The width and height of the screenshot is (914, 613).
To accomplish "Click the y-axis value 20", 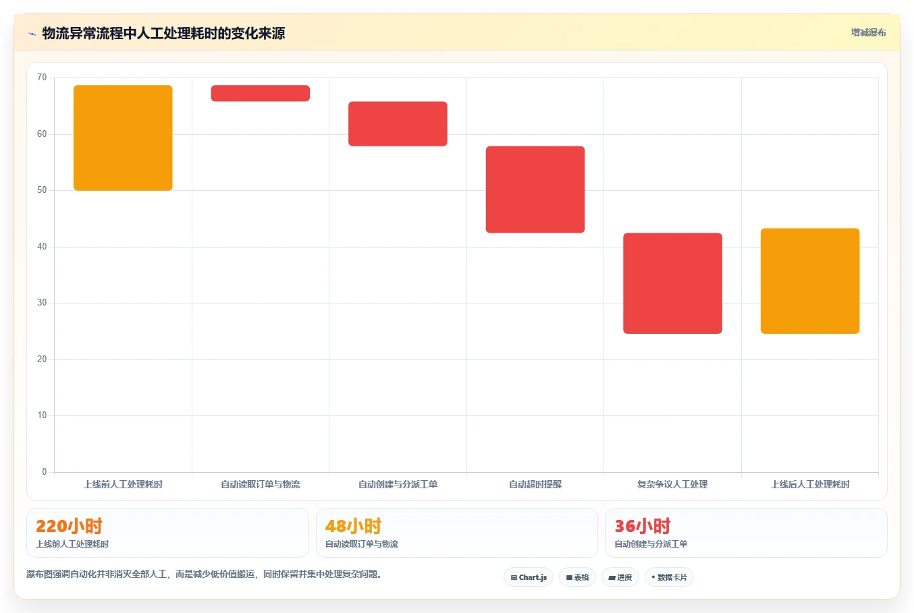I will [x=42, y=359].
